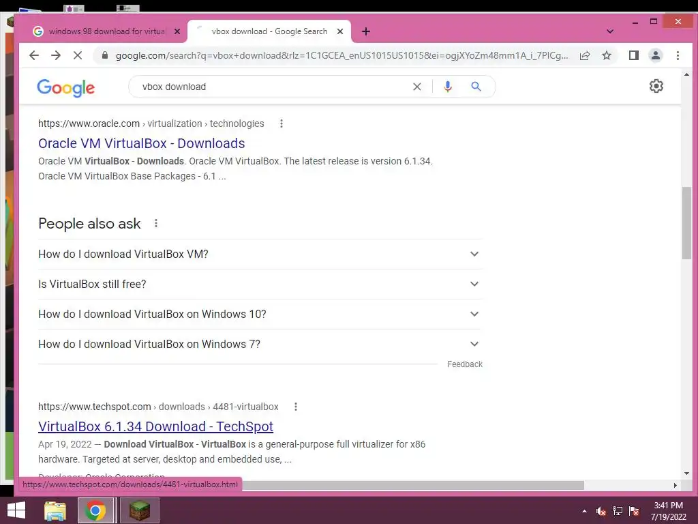
Task: Submit search with magnifier icon
Action: point(476,87)
